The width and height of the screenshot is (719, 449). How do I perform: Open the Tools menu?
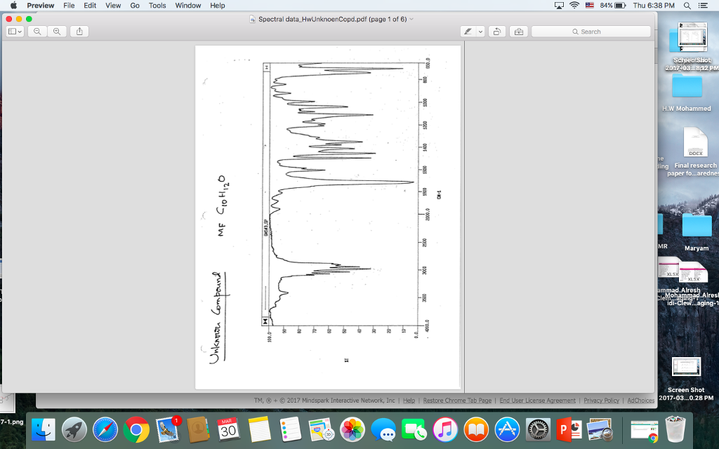(x=157, y=6)
